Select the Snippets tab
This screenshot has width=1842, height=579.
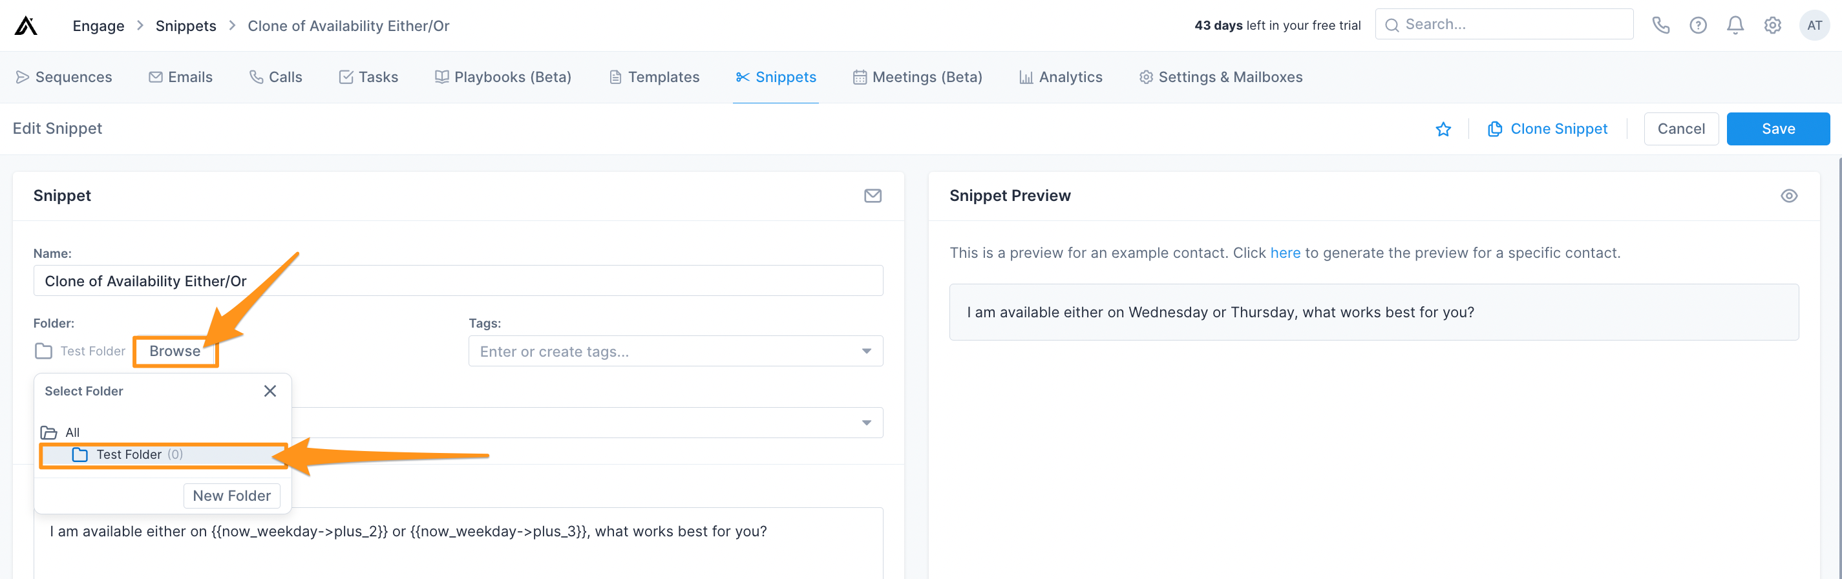point(776,77)
